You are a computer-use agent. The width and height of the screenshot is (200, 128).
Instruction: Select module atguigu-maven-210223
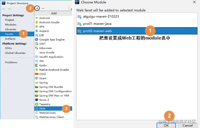[x=137, y=17]
